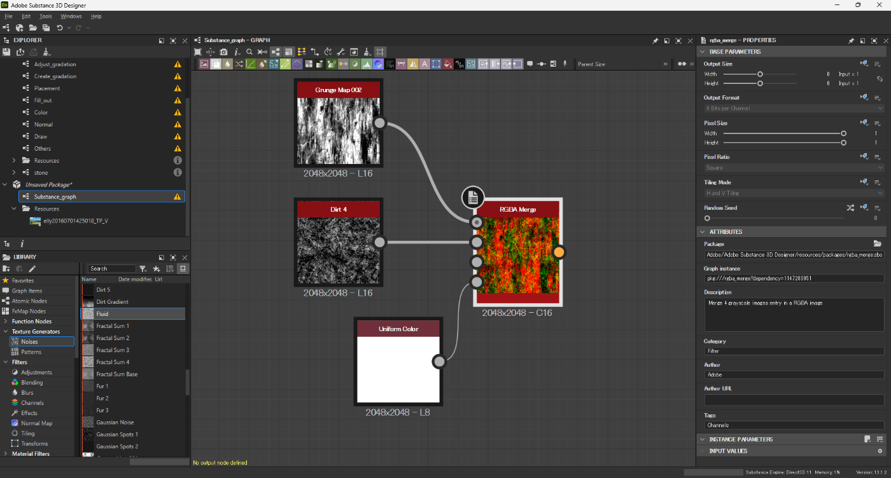891x478 pixels.
Task: Toggle the Pixel Size inheritance method icon
Action: tap(864, 123)
